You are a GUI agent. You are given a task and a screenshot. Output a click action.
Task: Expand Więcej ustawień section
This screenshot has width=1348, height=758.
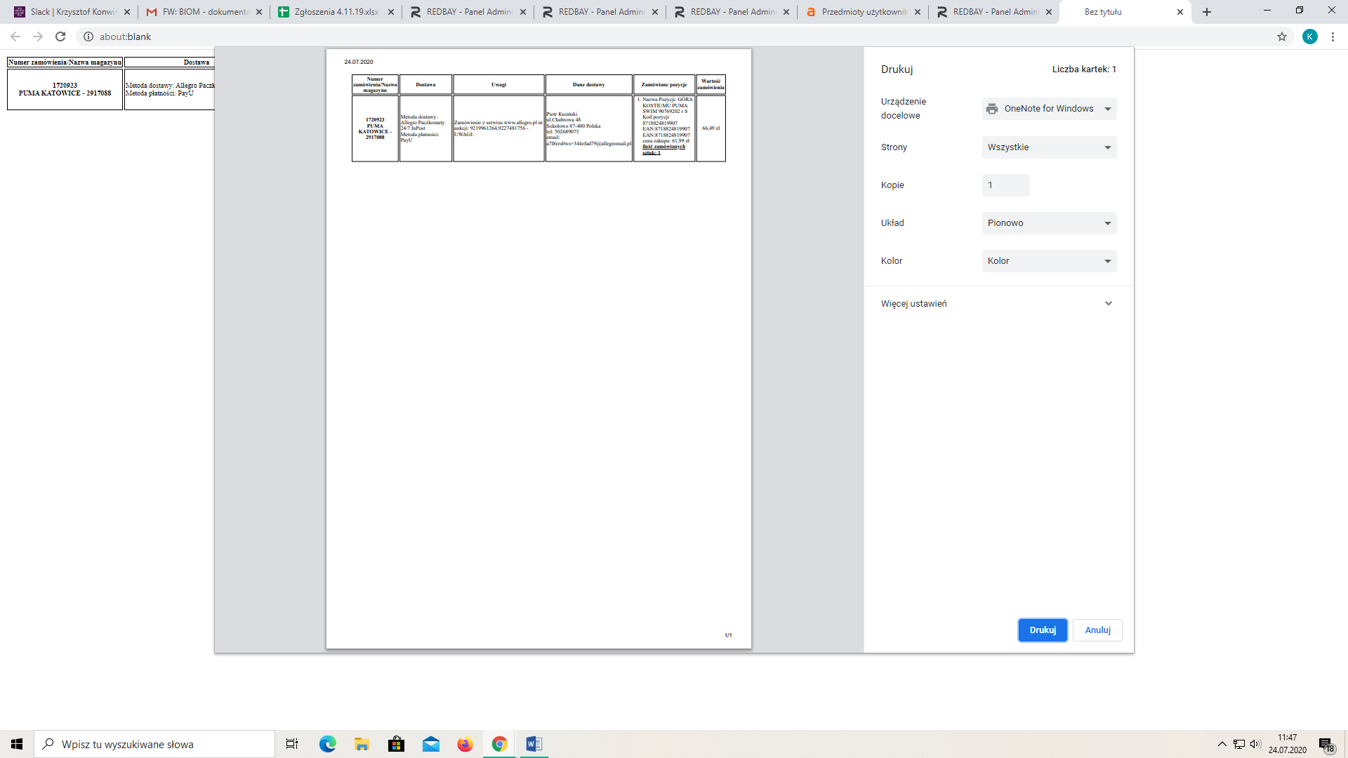(x=998, y=304)
